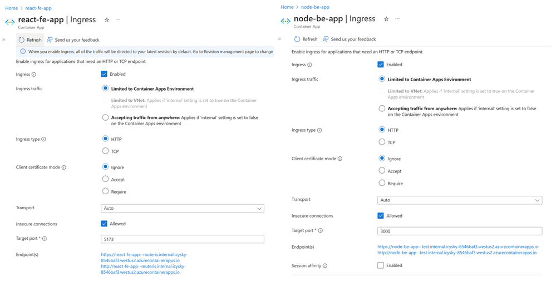Expand the left menu chevrons in node-be-app pane
Image resolution: width=556 pixels, height=286 pixels.
279,39
